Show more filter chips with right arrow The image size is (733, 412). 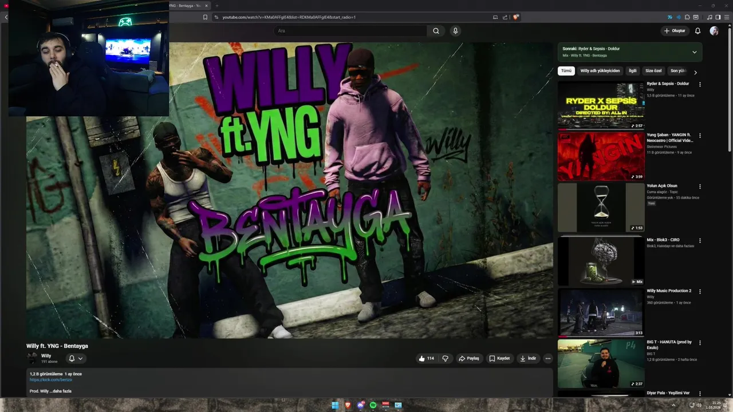tap(695, 73)
